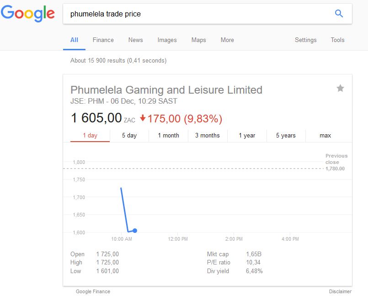368x306 pixels.
Task: Show the 3 months chart range
Action: tap(208, 136)
